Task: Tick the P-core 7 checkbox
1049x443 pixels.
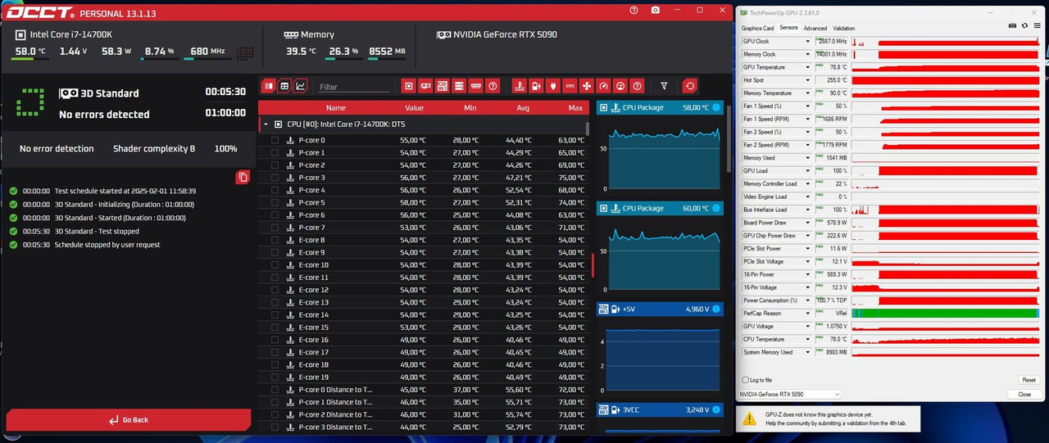Action: point(275,228)
